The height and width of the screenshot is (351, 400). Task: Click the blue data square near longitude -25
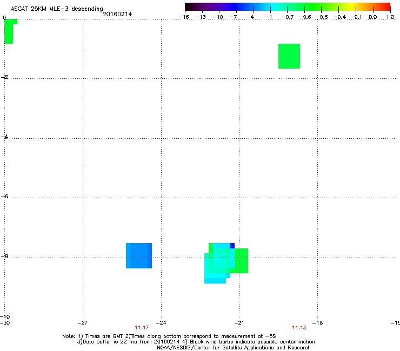pos(139,255)
